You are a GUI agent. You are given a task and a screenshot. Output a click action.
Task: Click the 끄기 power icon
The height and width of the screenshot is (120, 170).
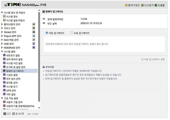5,114
